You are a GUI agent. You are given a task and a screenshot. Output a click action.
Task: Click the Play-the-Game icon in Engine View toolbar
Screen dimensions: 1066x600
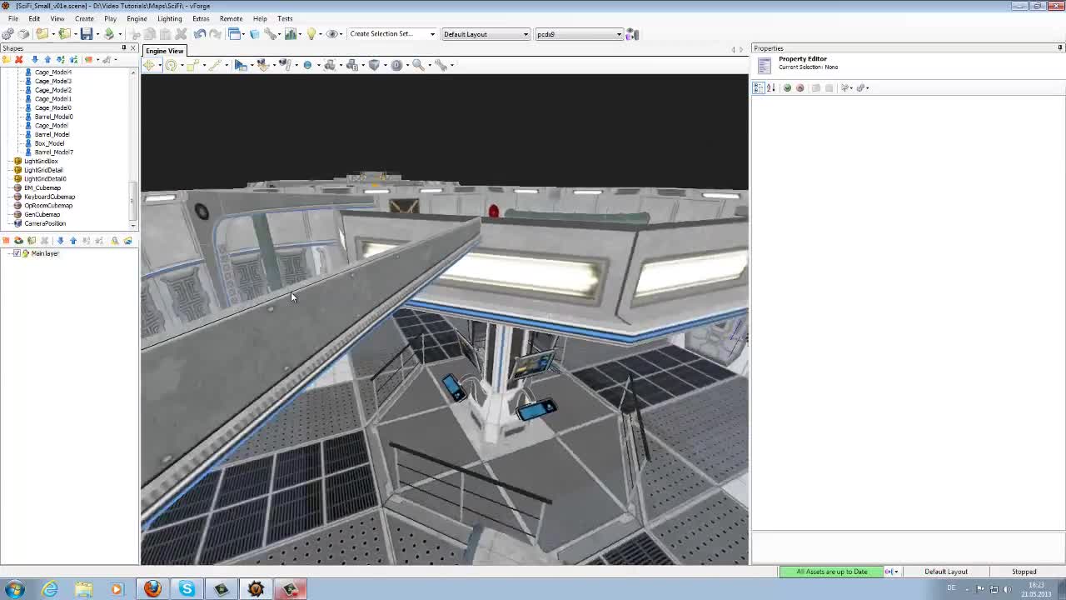pyautogui.click(x=240, y=65)
